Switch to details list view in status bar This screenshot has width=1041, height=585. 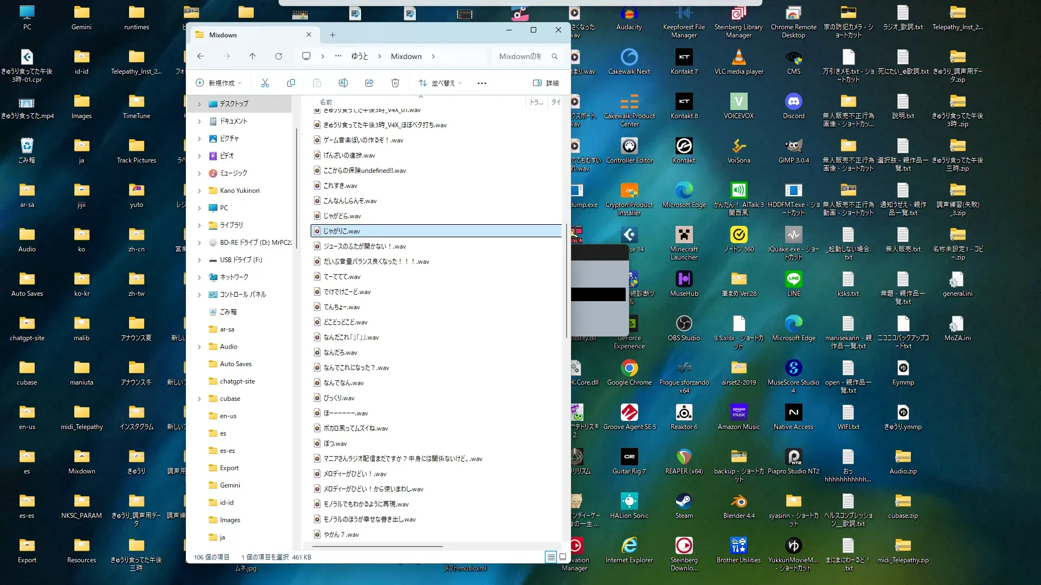pyautogui.click(x=551, y=557)
